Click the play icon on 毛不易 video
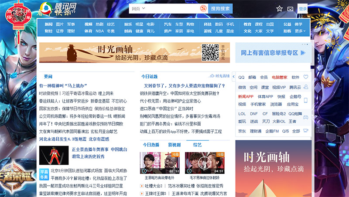The image size is (349, 197). tap(189, 171)
